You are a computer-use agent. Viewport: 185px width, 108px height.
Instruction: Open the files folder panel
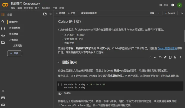click(3, 42)
